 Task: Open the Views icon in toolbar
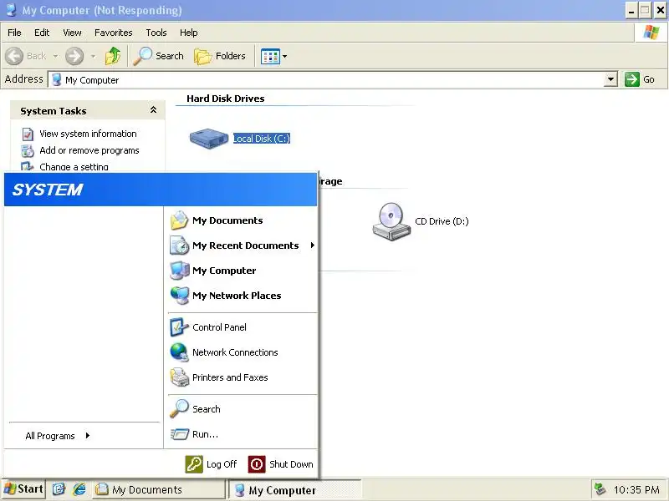[x=270, y=56]
